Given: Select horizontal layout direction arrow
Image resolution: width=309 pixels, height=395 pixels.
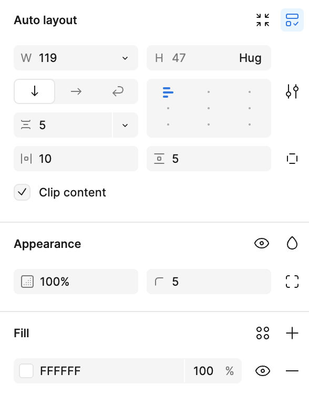Looking at the screenshot, I should [x=76, y=91].
